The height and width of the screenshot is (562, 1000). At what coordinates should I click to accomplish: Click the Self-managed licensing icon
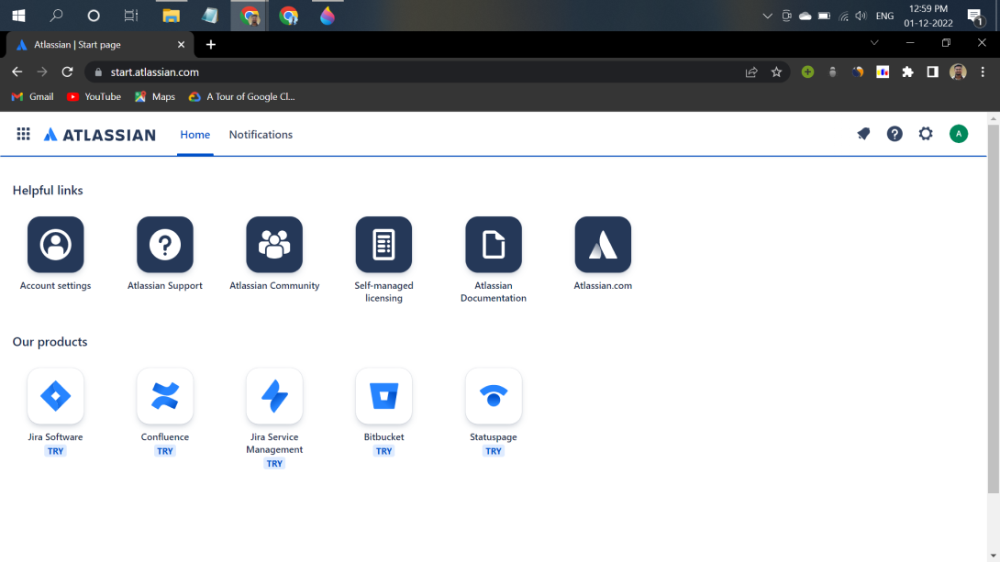(383, 244)
